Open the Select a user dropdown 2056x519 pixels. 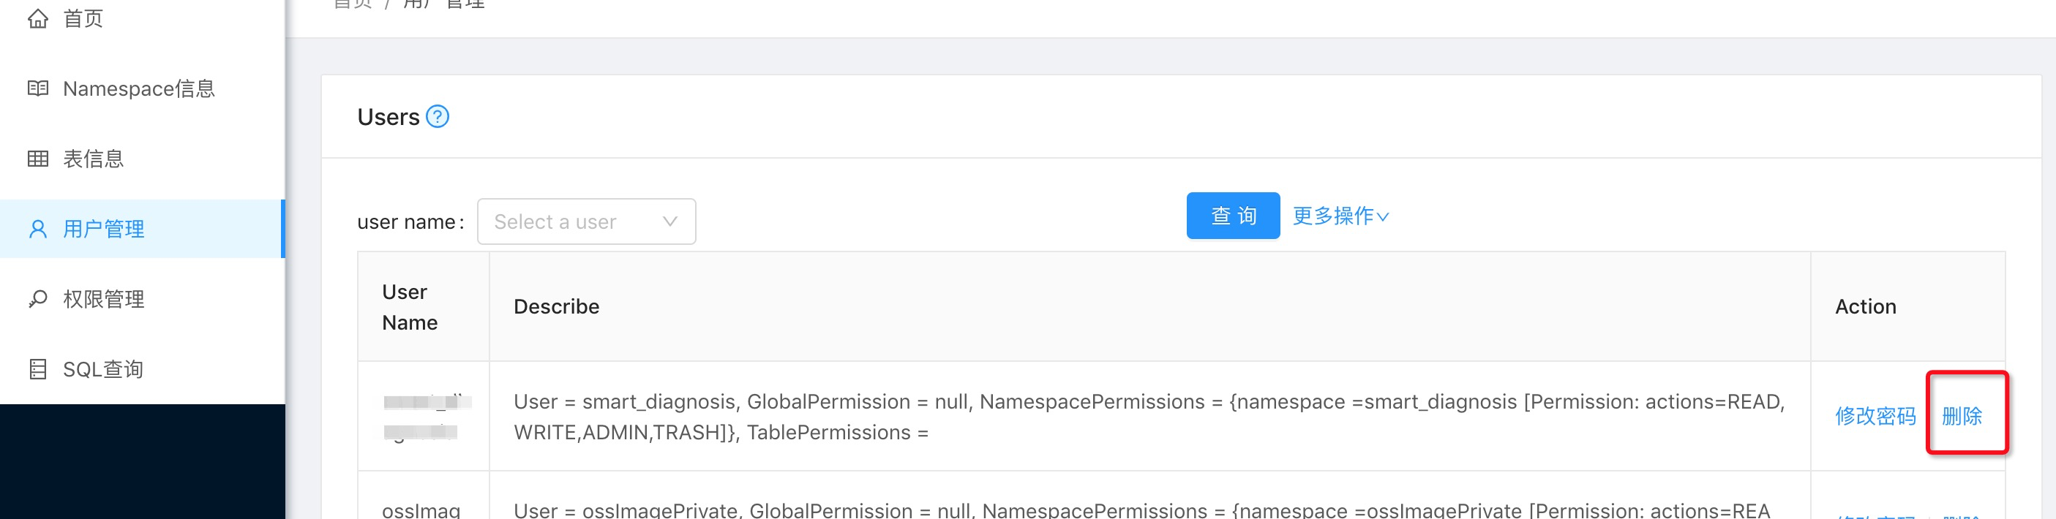587,221
